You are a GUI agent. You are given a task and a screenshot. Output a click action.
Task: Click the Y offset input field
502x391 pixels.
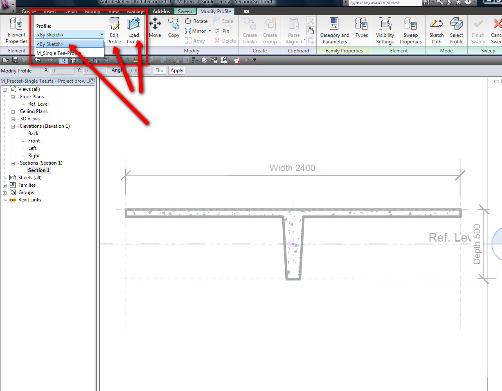(95, 70)
